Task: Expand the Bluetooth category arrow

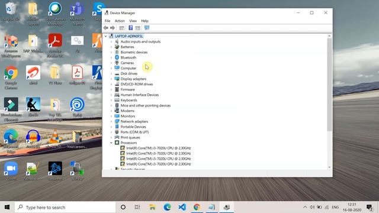Action: pyautogui.click(x=111, y=57)
